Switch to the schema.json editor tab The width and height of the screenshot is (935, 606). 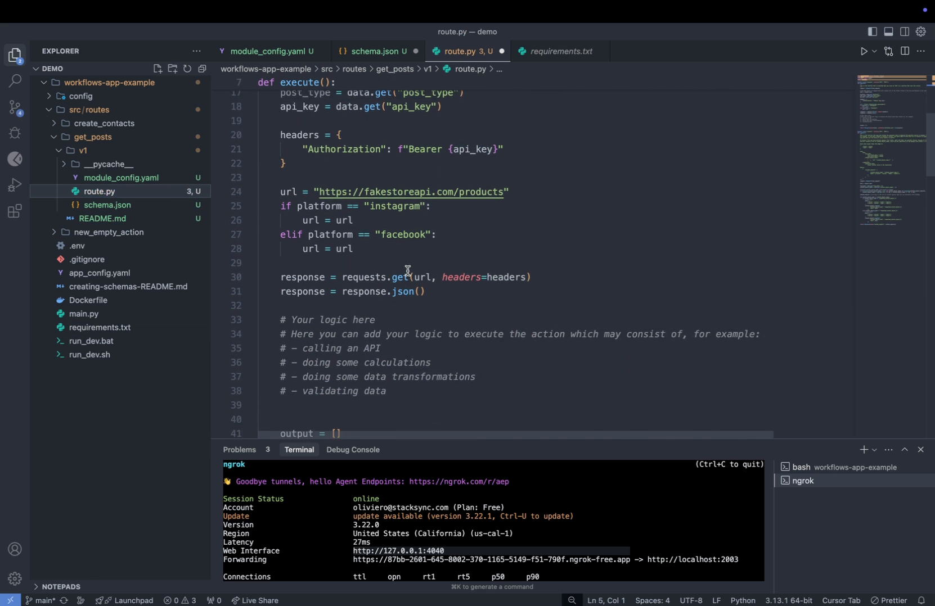coord(374,51)
